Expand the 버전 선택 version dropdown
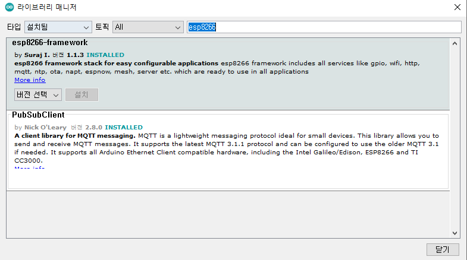Image resolution: width=467 pixels, height=260 pixels. pos(38,95)
